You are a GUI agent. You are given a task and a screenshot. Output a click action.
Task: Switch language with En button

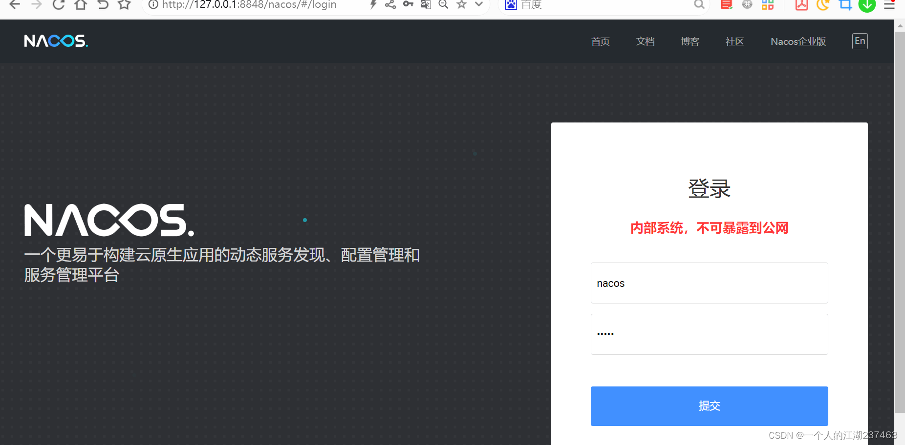[860, 41]
